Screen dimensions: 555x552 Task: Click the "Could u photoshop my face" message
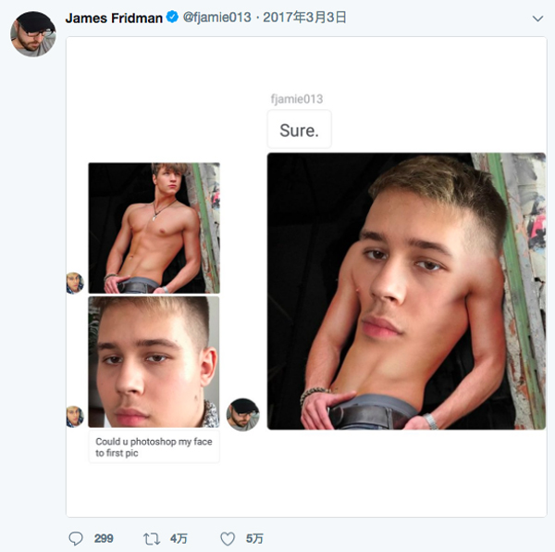pyautogui.click(x=154, y=447)
